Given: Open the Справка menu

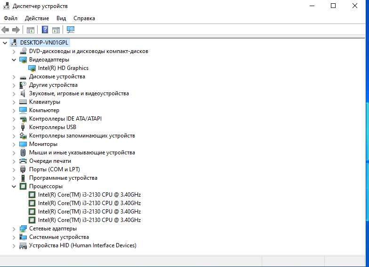Looking at the screenshot, I should (x=84, y=18).
